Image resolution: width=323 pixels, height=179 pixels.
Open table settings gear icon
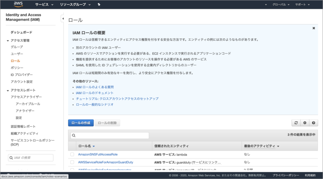(x=305, y=123)
